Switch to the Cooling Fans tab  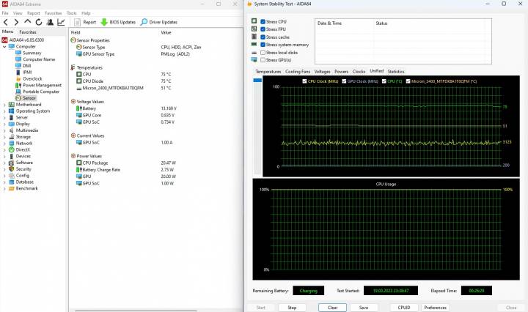[x=298, y=72]
